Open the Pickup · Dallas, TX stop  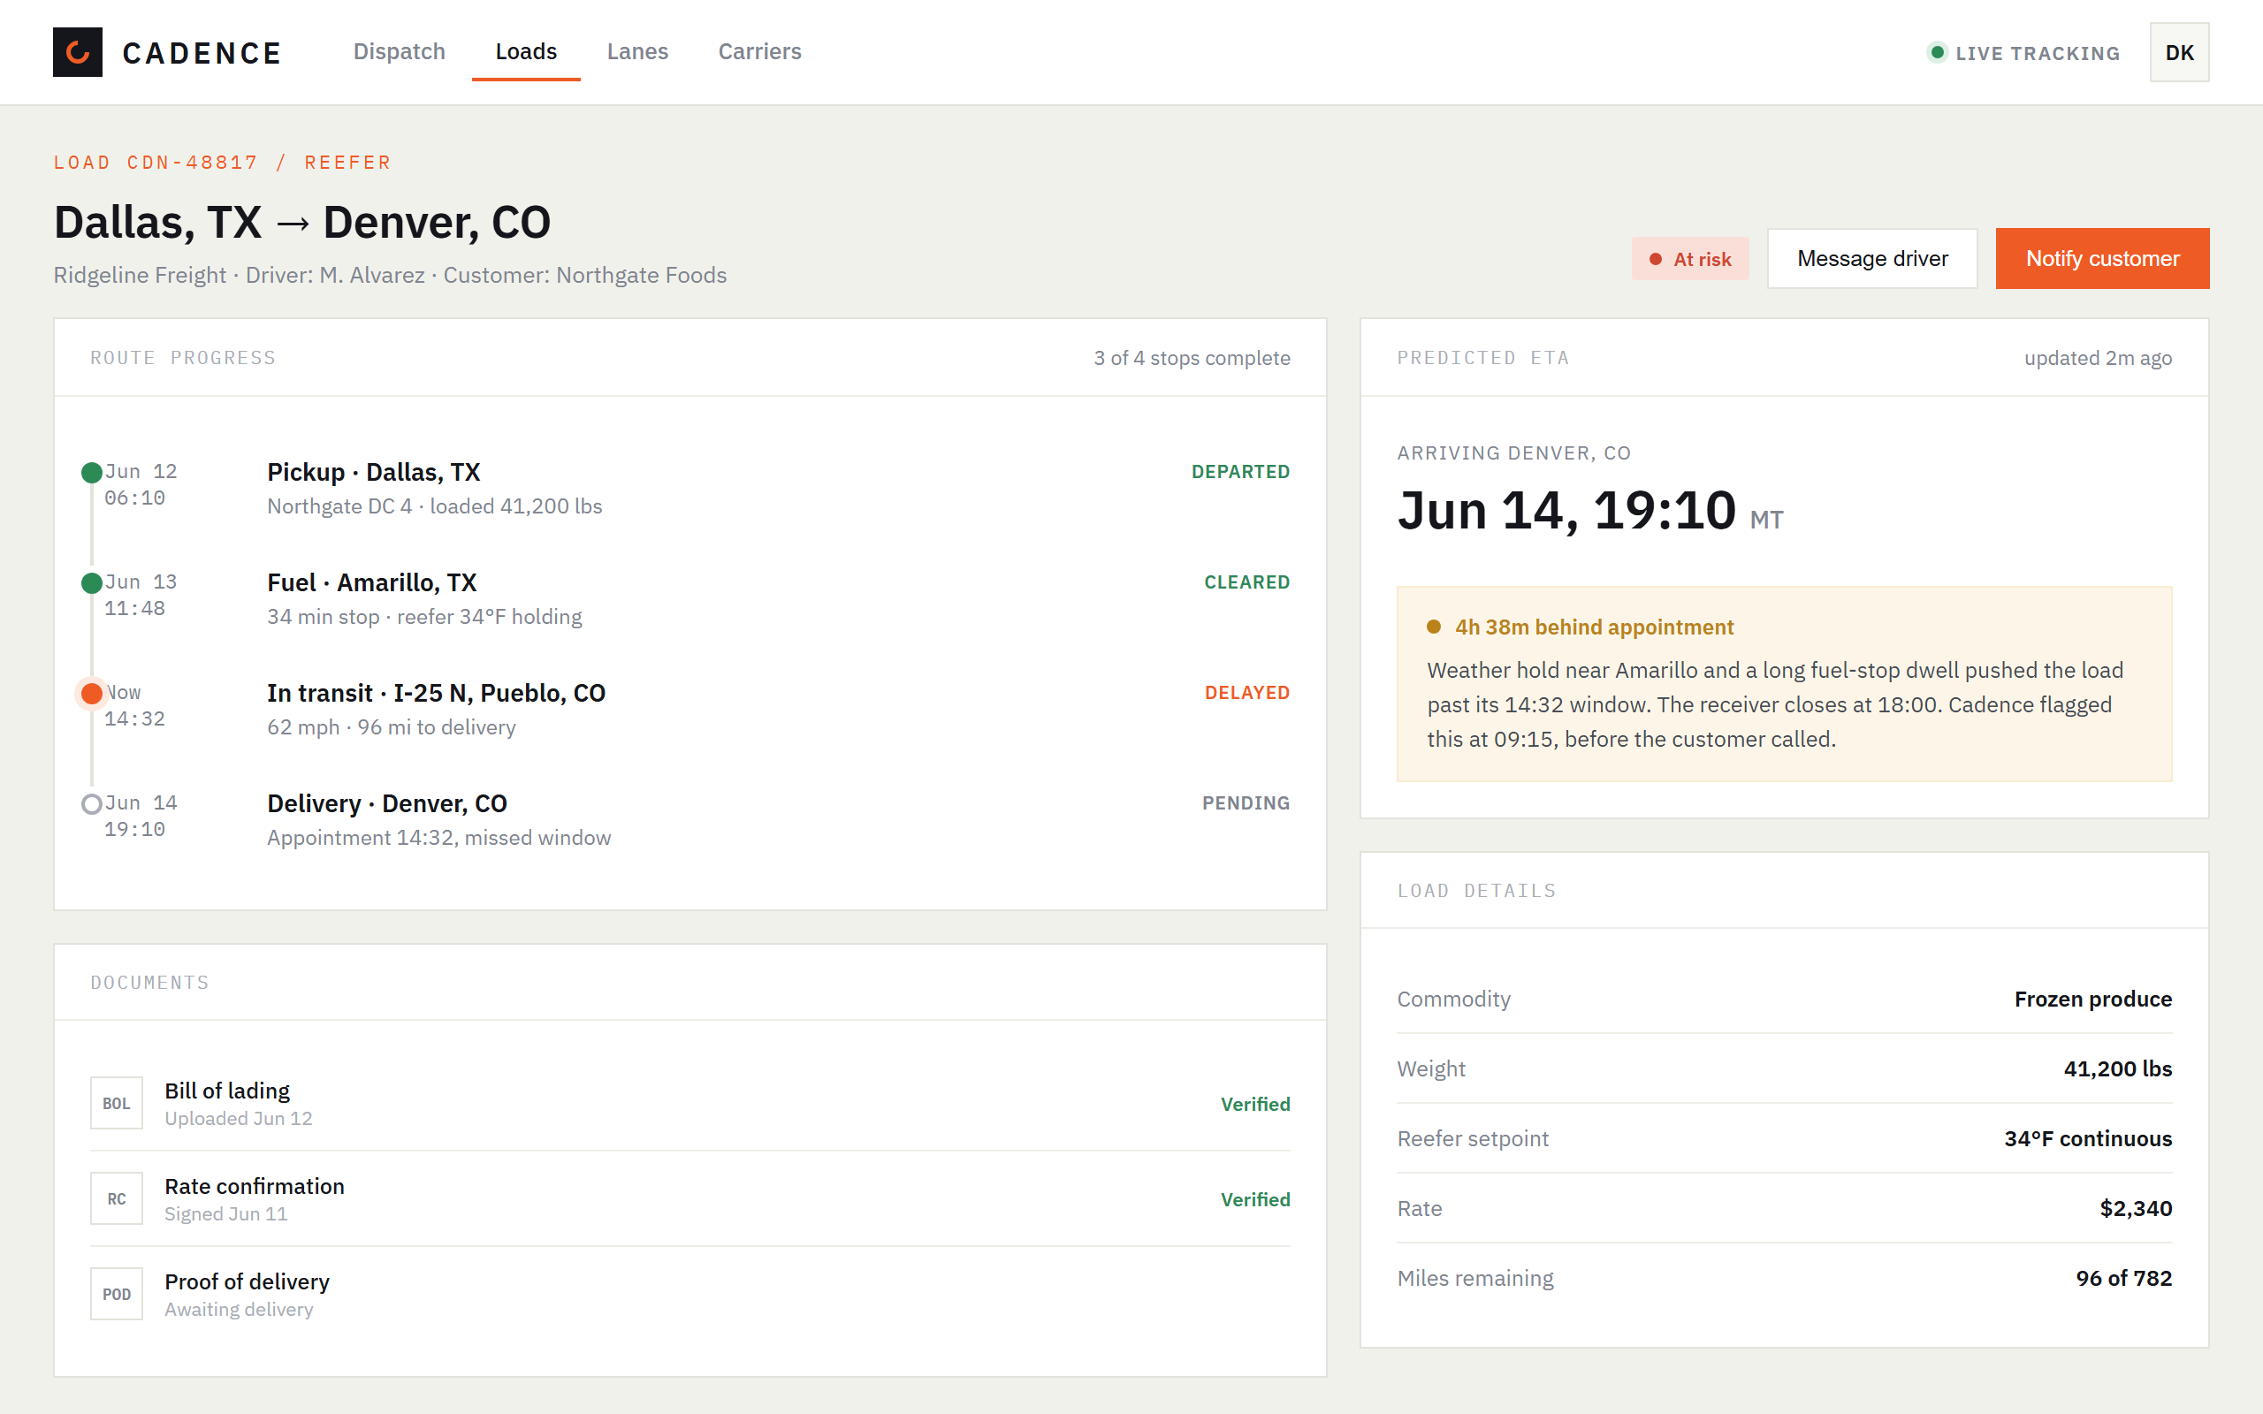(374, 472)
